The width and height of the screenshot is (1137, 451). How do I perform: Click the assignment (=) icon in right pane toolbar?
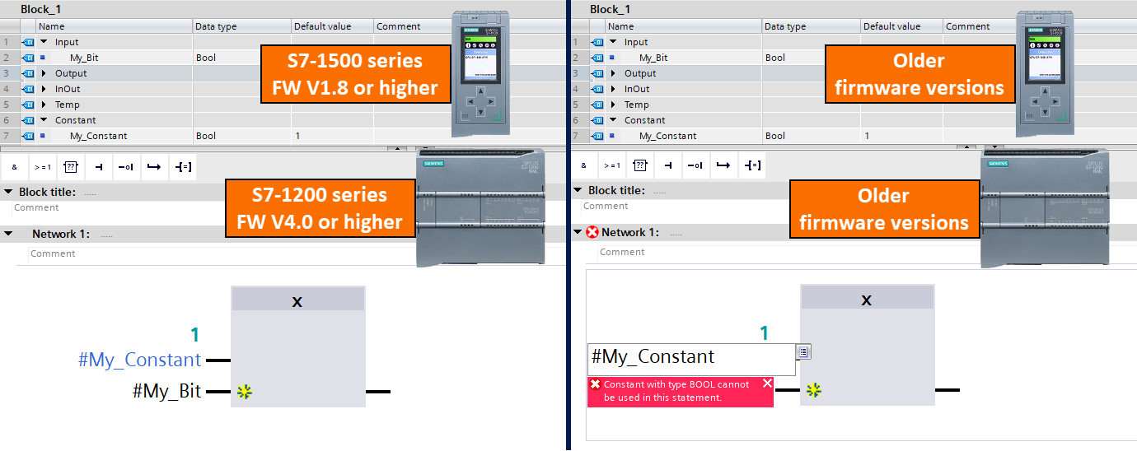(x=751, y=165)
